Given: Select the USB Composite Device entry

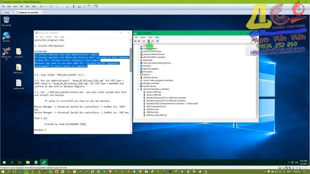Looking at the screenshot, I should point(156,106).
